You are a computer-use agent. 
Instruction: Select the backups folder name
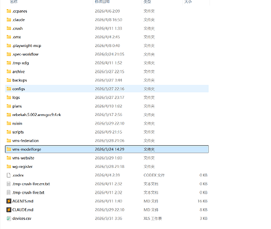point(20,80)
